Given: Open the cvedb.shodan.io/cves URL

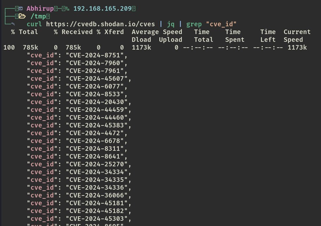Looking at the screenshot, I should coord(101,24).
